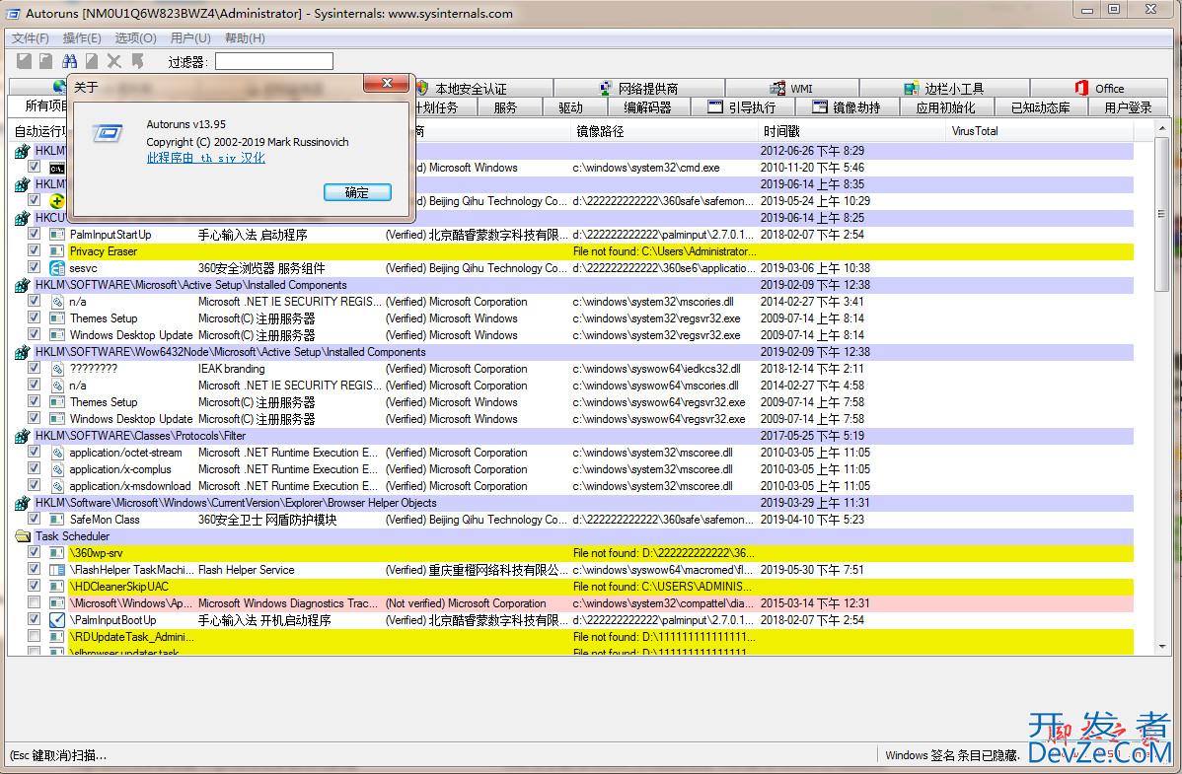Click the cmd.exe console icon in list
The image size is (1182, 774).
click(56, 168)
